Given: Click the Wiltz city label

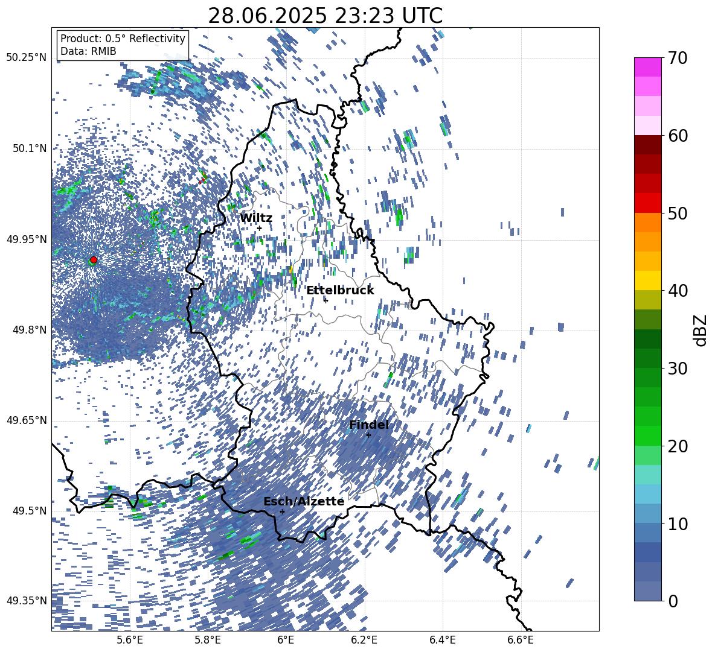Looking at the screenshot, I should (256, 218).
